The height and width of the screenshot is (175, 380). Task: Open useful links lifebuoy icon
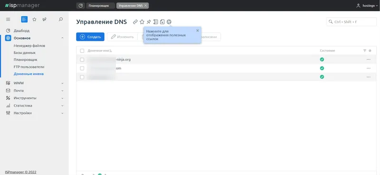coord(169,22)
